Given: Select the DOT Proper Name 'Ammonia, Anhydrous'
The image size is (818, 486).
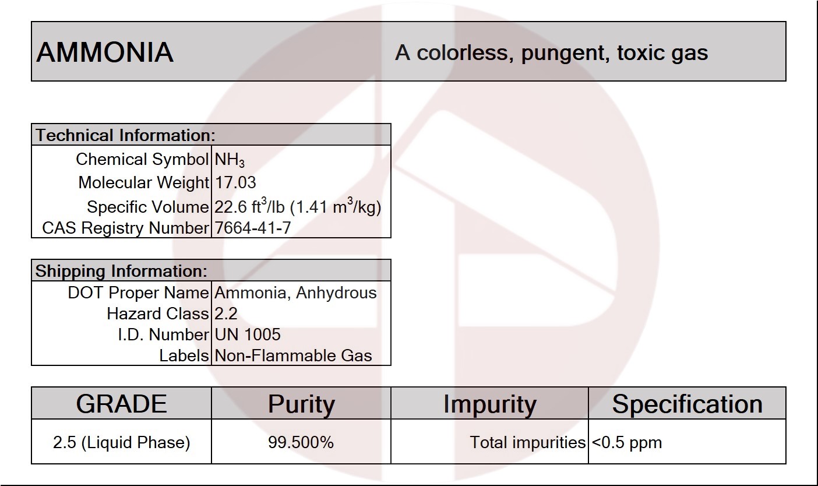Looking at the screenshot, I should pos(296,293).
